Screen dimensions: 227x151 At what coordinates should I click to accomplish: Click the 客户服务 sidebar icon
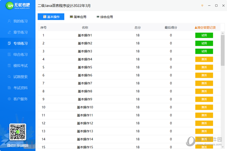[9, 99]
